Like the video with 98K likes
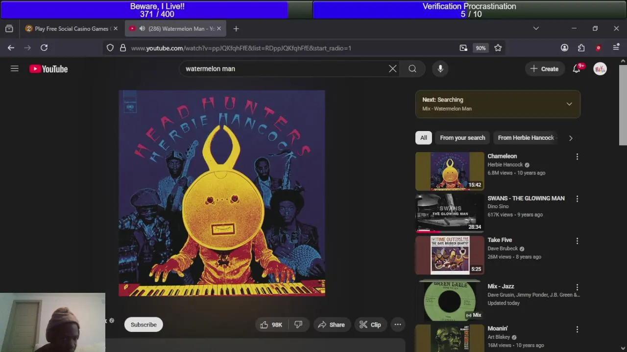The height and width of the screenshot is (352, 627). point(271,325)
